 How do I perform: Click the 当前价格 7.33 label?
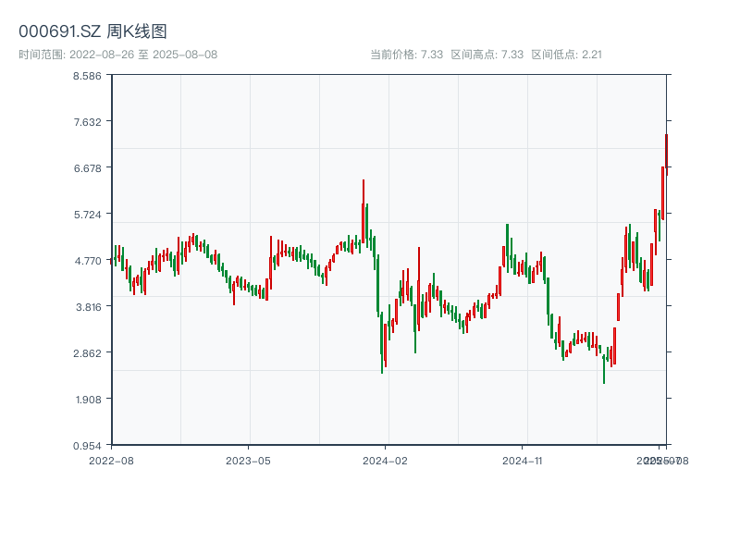point(406,55)
